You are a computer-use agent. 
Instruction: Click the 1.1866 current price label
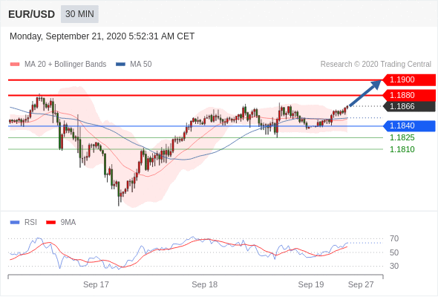pyautogui.click(x=409, y=106)
